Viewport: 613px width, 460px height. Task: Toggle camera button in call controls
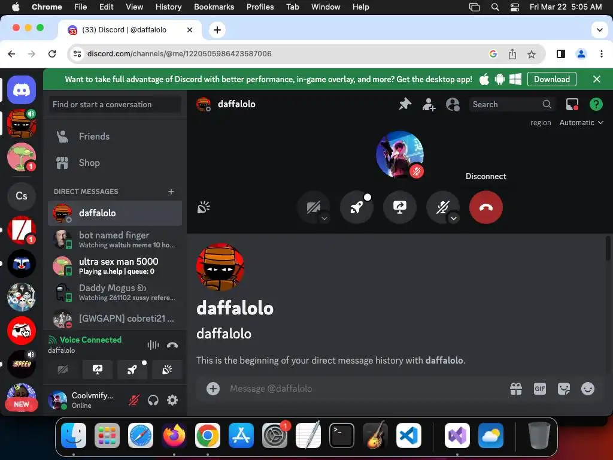[x=313, y=207]
